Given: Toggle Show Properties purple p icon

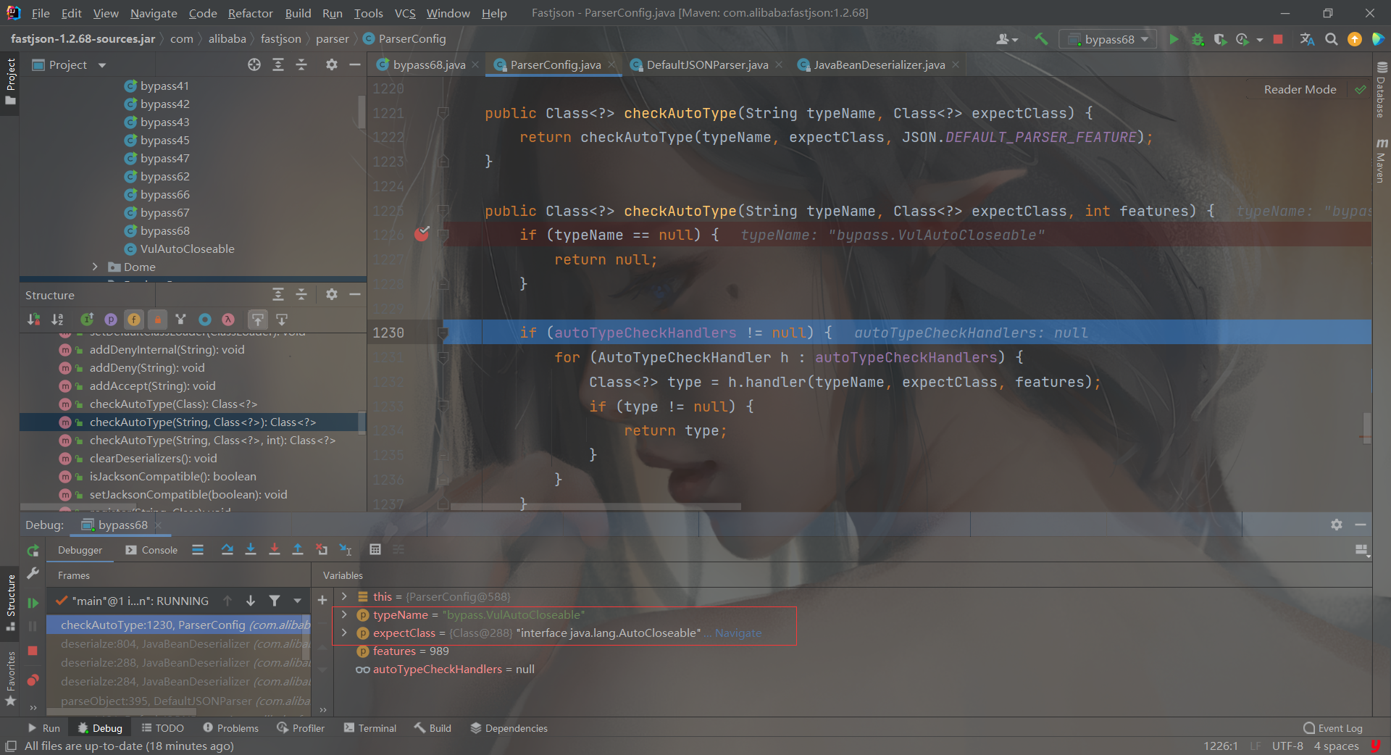Looking at the screenshot, I should 110,320.
